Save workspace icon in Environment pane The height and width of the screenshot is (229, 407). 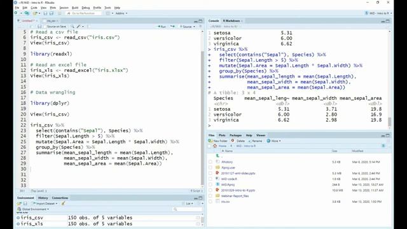[x=25, y=204]
